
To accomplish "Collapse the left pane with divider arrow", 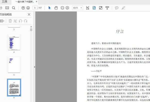I will tap(34, 67).
